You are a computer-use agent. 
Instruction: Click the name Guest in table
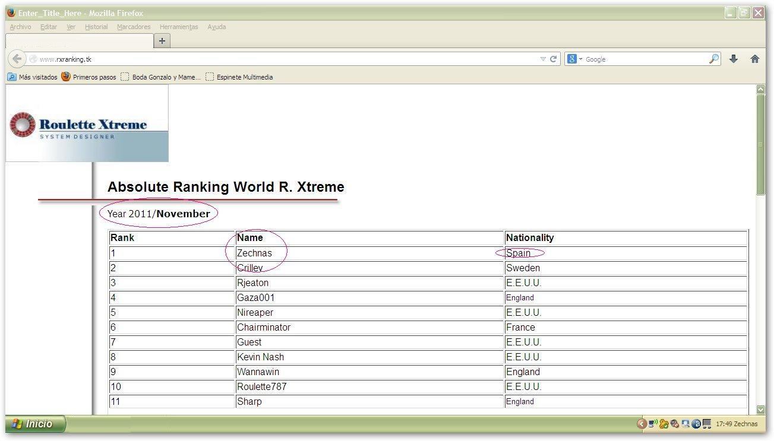pyautogui.click(x=249, y=342)
